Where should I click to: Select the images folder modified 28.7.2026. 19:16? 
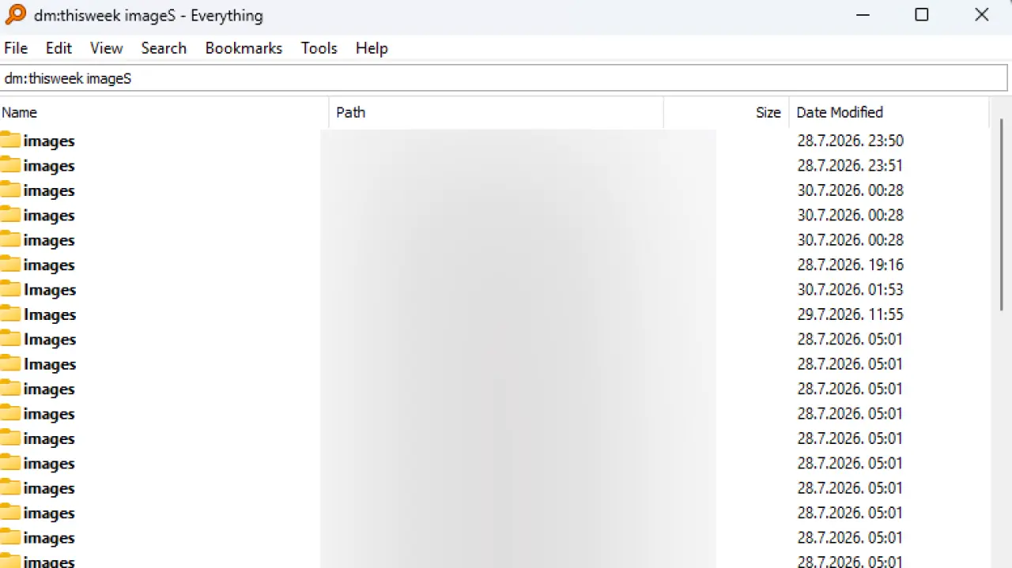click(x=49, y=265)
